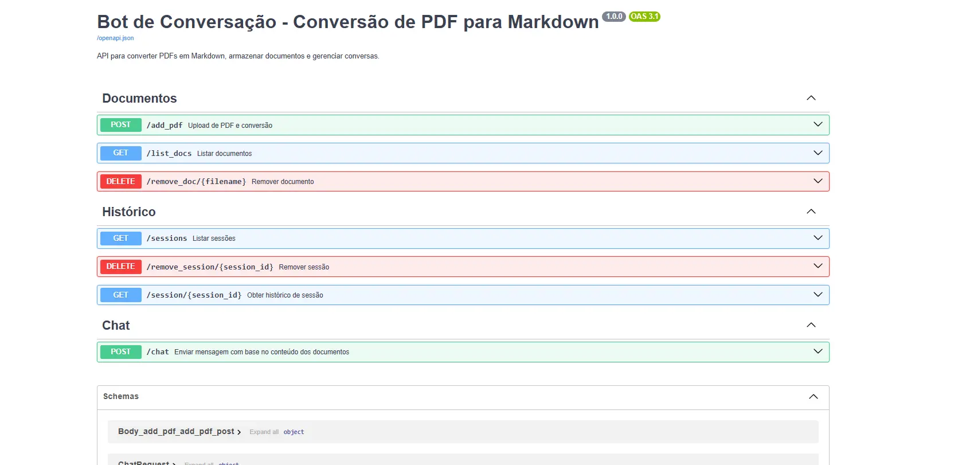This screenshot has height=465, width=958.
Task: Expand the DELETE /remove_session/{session_id} chevron
Action: pyautogui.click(x=818, y=266)
